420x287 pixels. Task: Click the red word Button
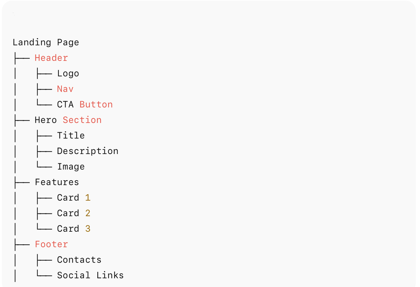(96, 105)
